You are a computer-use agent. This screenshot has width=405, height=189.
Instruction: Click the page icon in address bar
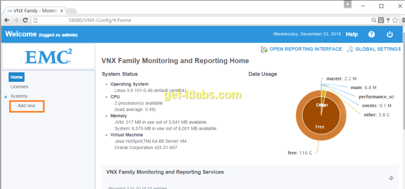(36, 20)
